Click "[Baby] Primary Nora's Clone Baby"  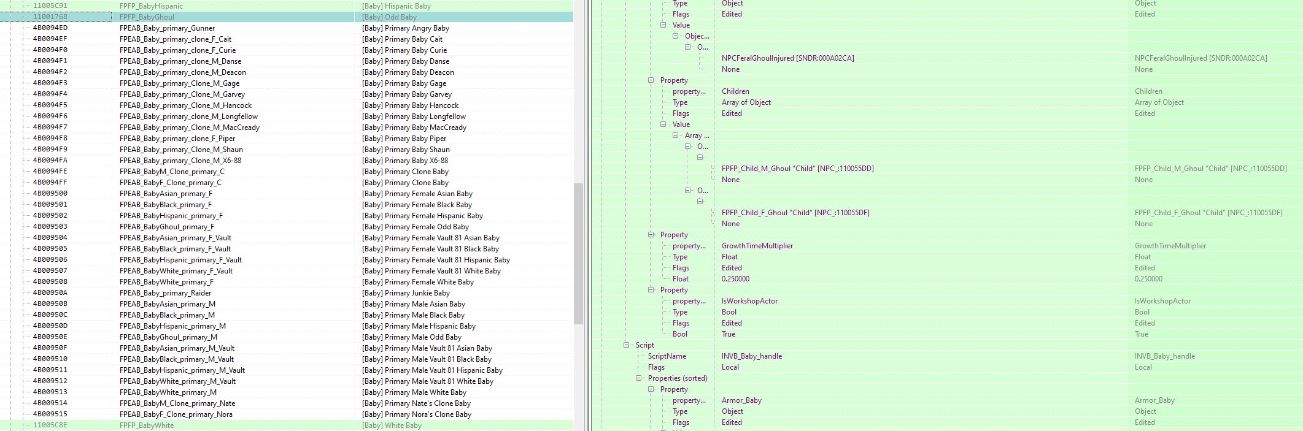(x=417, y=414)
